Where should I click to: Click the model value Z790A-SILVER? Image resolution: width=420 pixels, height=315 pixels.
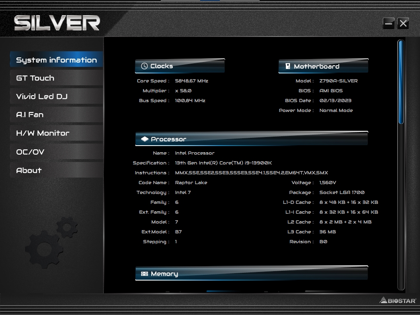pyautogui.click(x=338, y=81)
